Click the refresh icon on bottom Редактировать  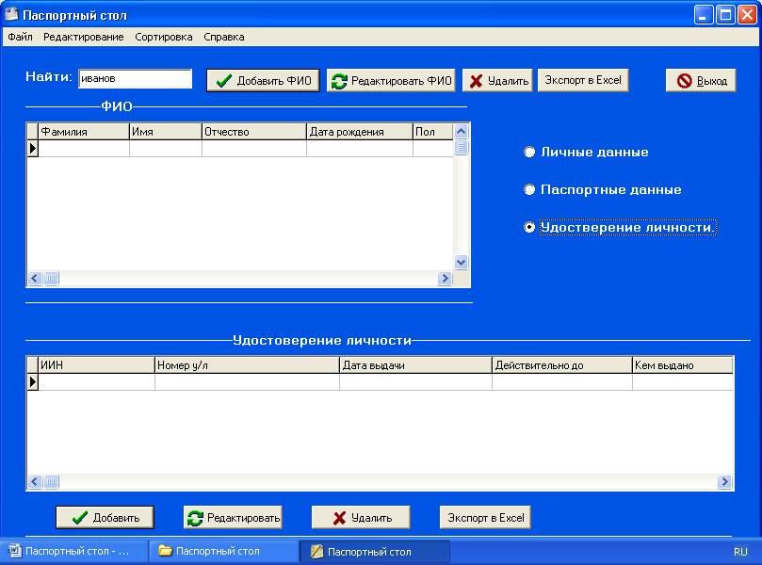pyautogui.click(x=195, y=518)
